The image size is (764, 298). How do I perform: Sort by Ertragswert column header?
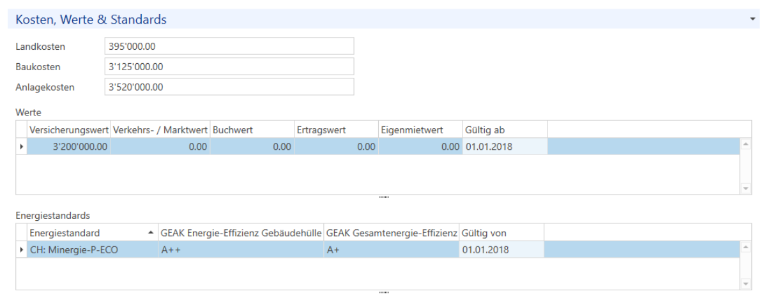click(336, 130)
